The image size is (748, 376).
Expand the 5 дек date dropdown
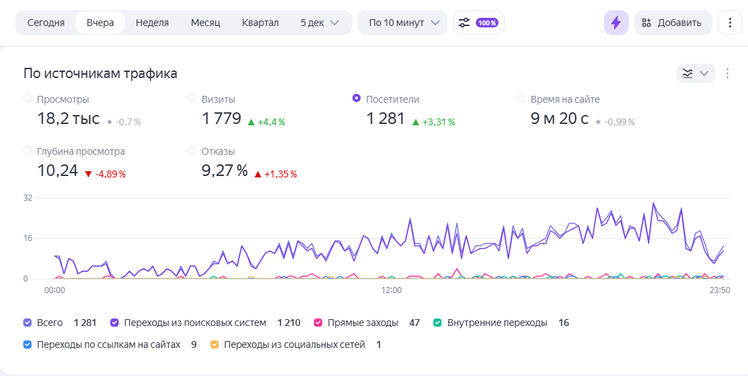point(319,23)
